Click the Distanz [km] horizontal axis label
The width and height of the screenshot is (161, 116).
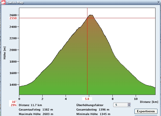[x=149, y=102]
